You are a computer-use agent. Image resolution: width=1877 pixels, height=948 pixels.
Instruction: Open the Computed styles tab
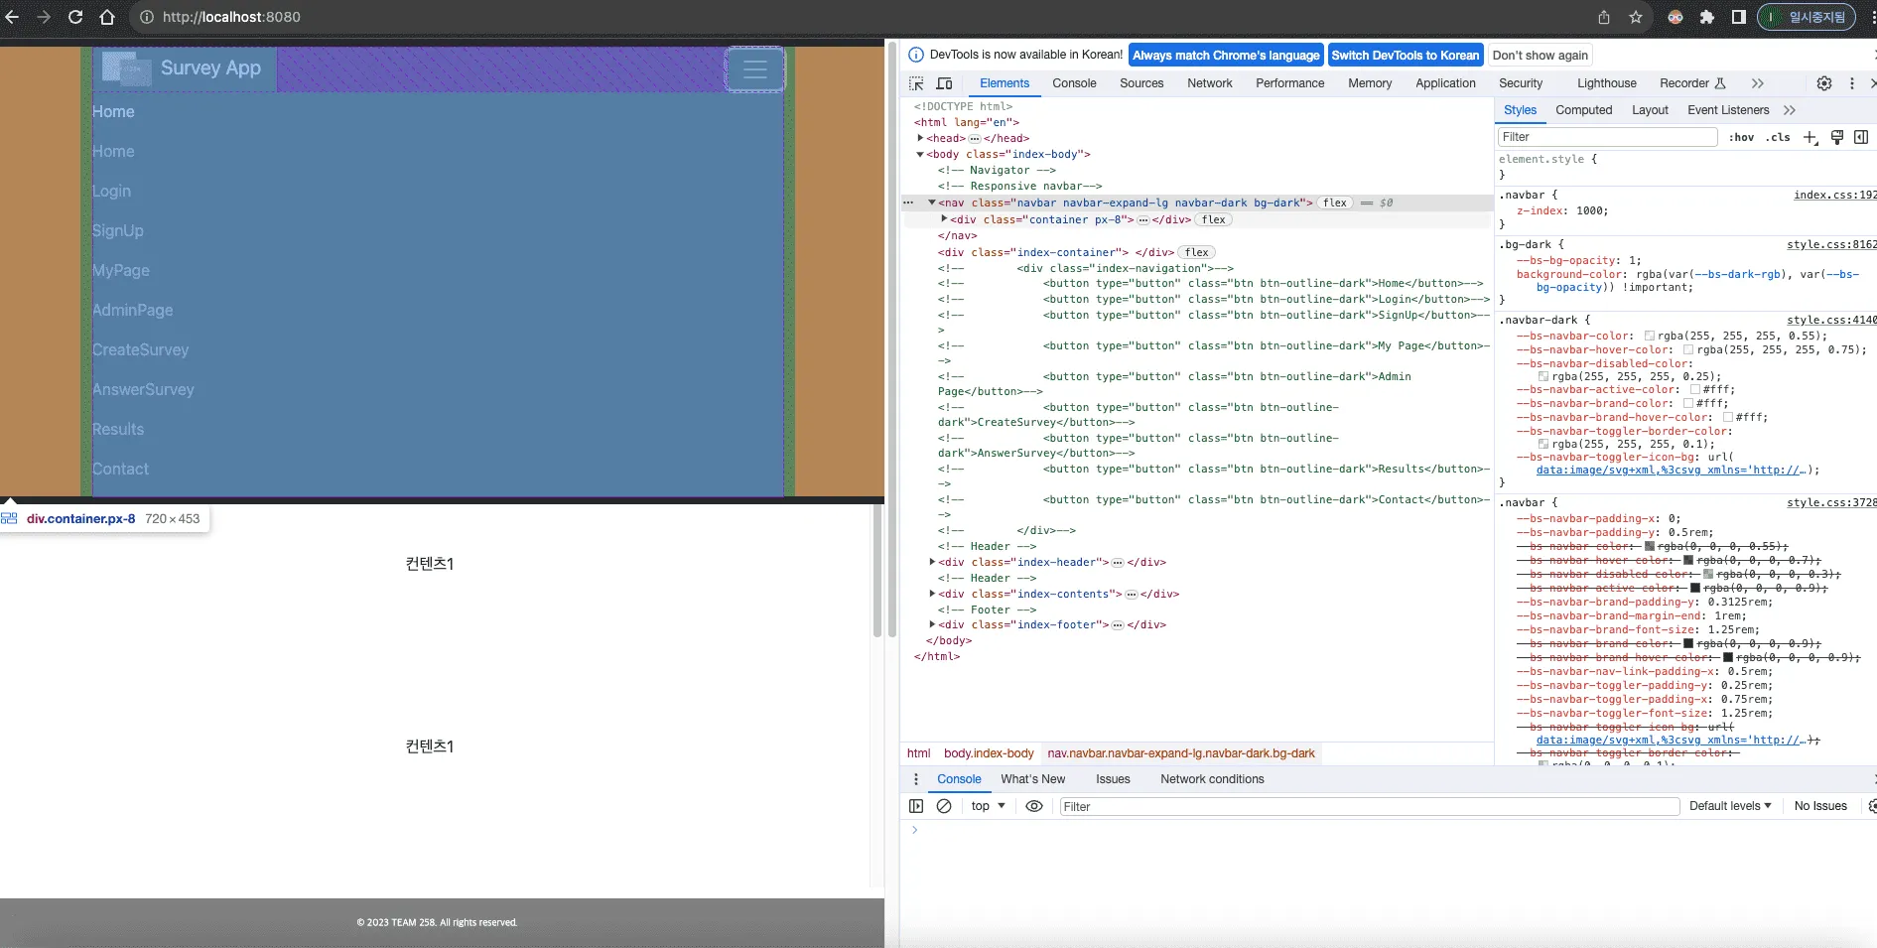point(1583,110)
